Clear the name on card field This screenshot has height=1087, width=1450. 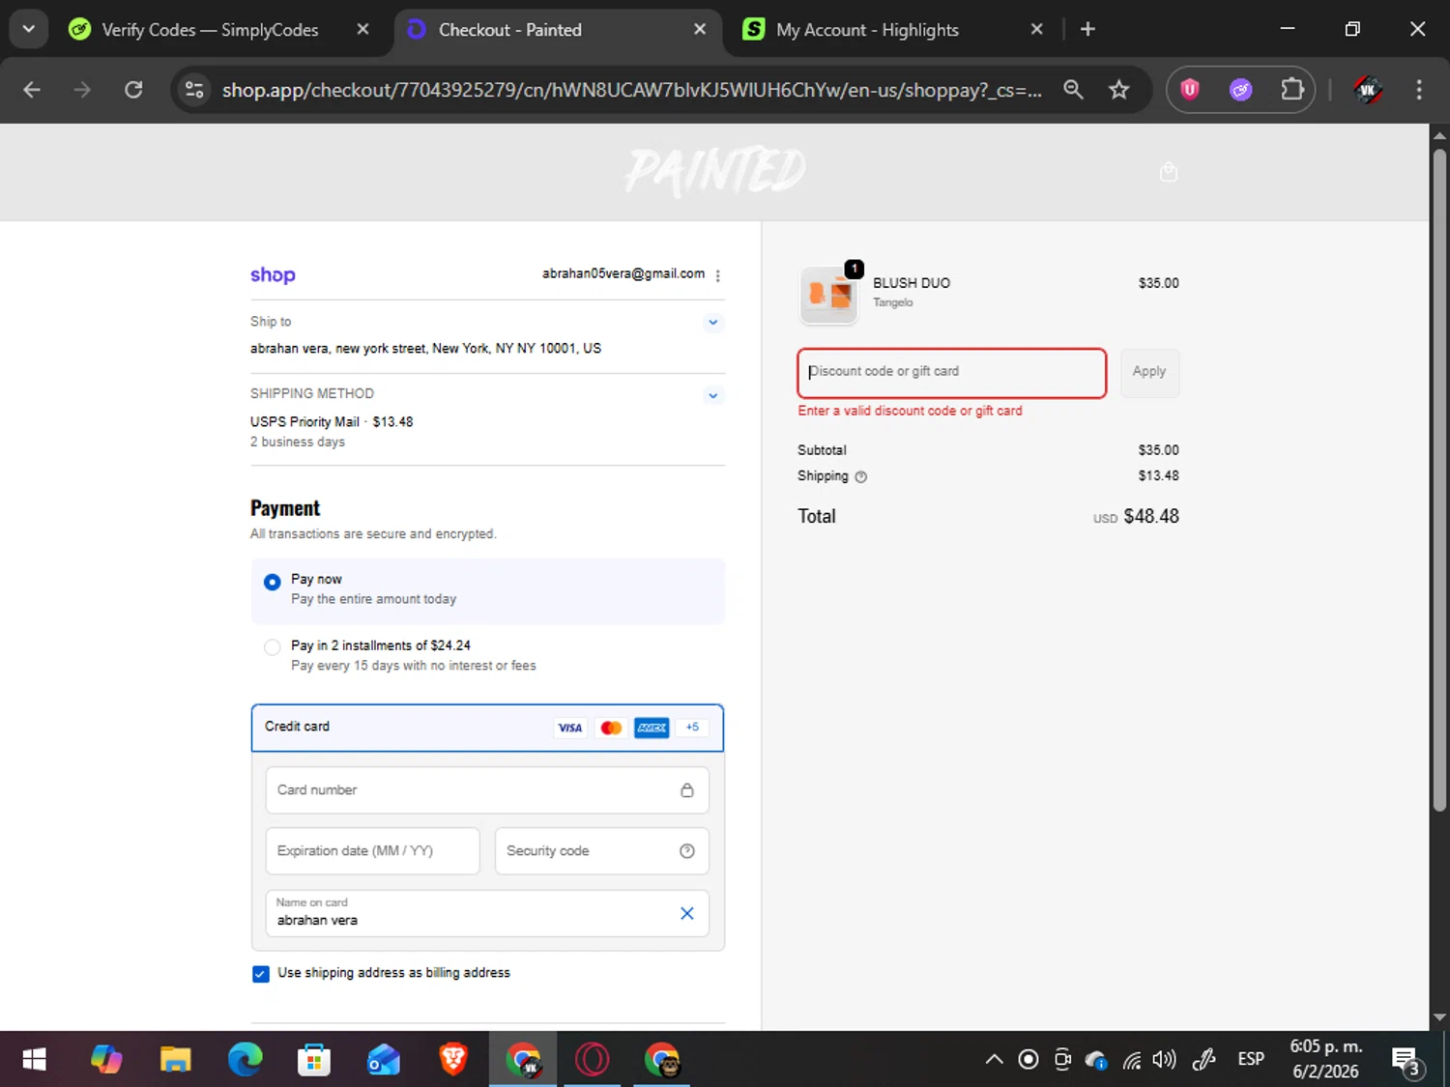pyautogui.click(x=686, y=913)
